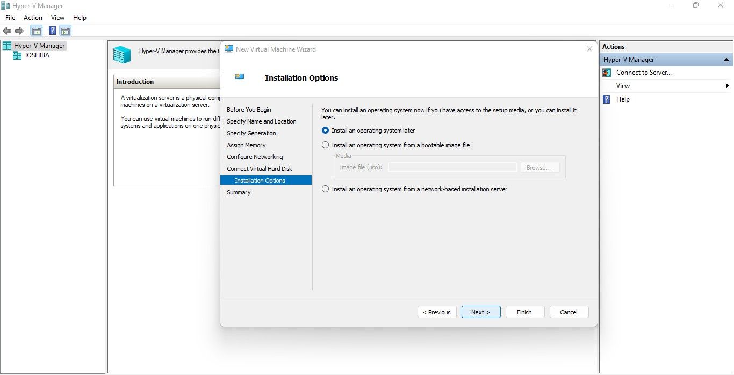Click the Back arrow toolbar icon

point(7,31)
